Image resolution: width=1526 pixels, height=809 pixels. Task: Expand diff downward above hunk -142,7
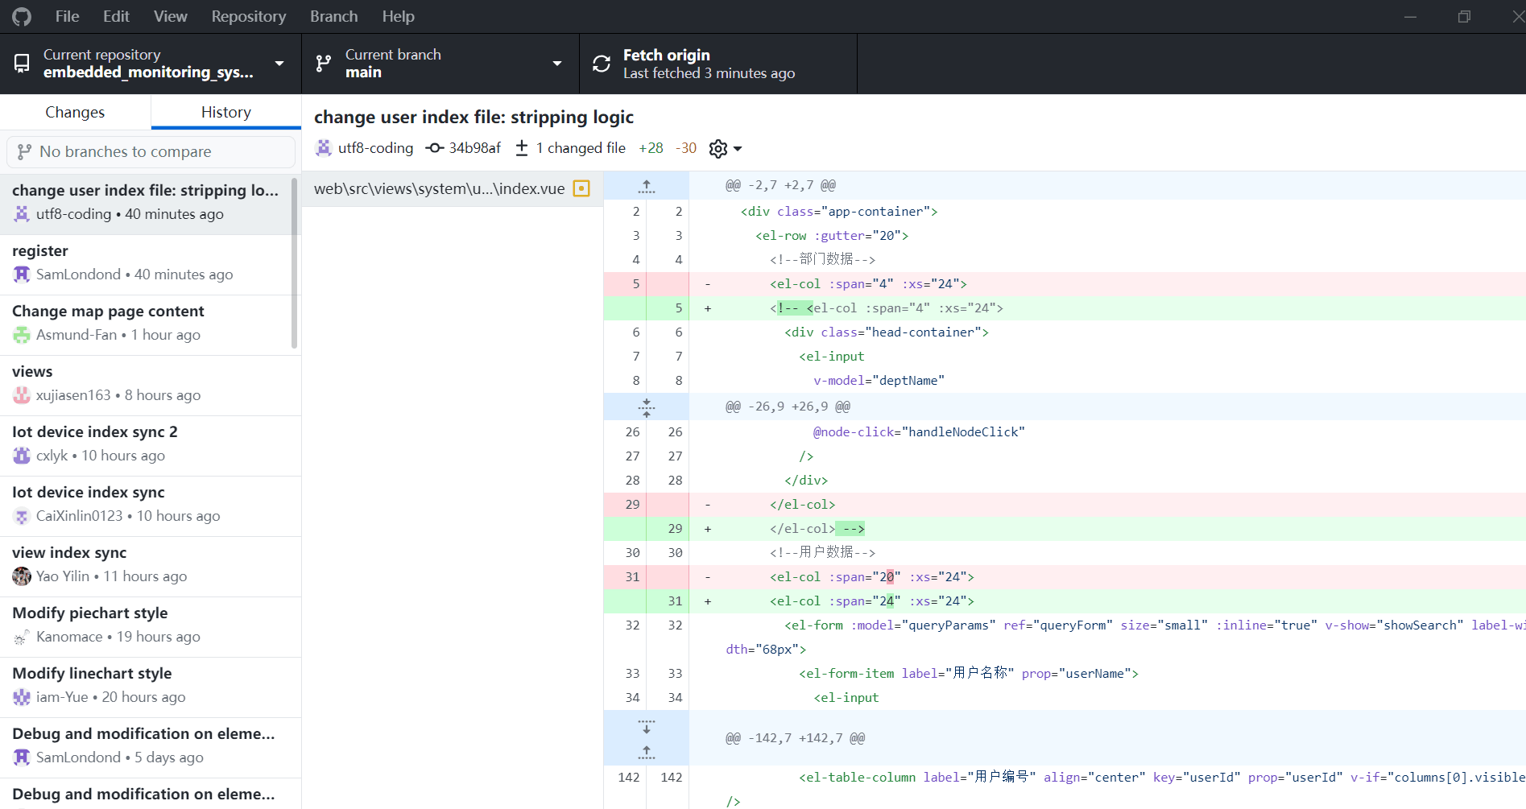coord(646,726)
